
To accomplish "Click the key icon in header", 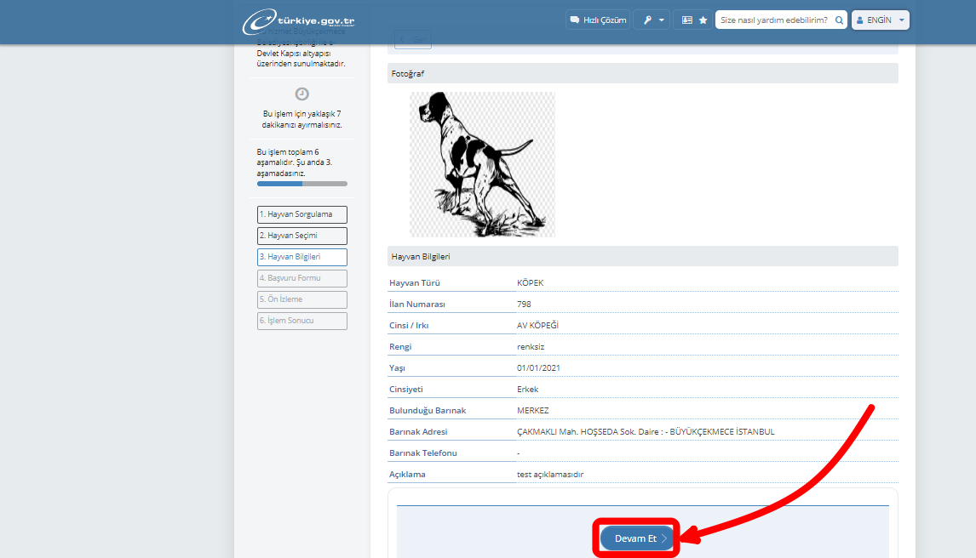I will [x=646, y=20].
